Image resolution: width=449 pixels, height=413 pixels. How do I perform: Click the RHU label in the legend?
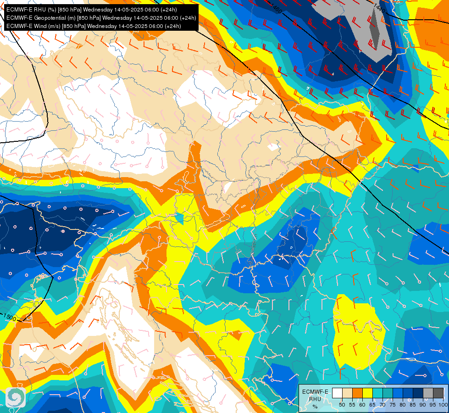click(x=315, y=399)
